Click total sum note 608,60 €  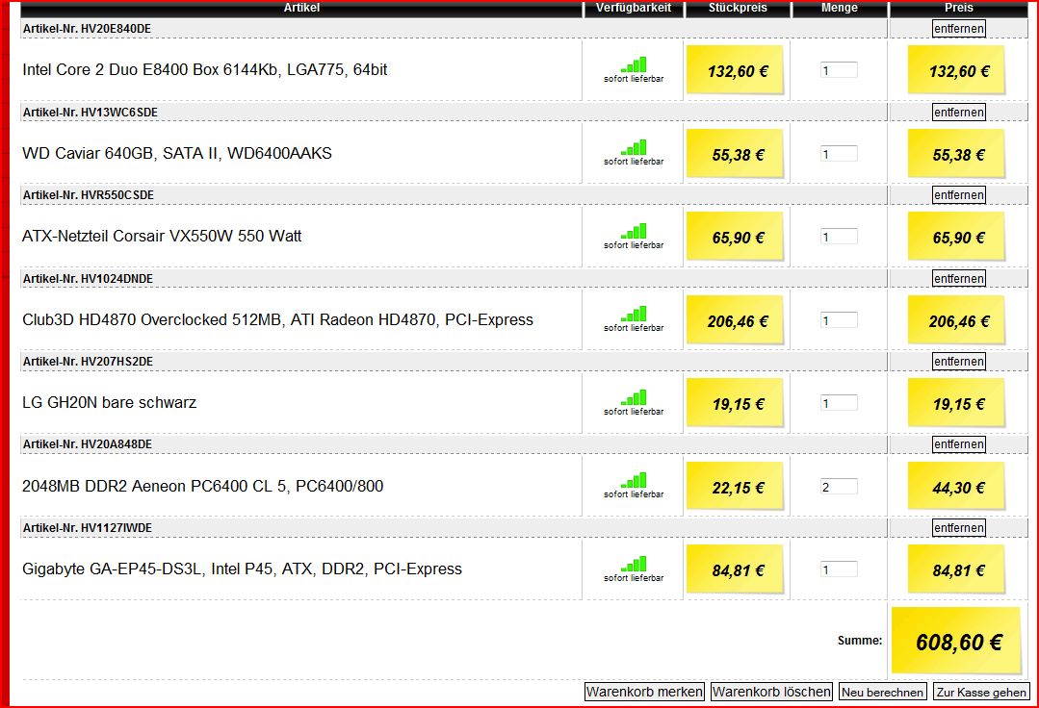point(957,641)
